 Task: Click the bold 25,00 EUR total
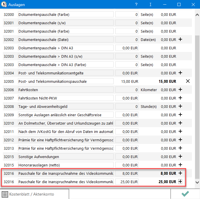pyautogui.click(x=167, y=182)
